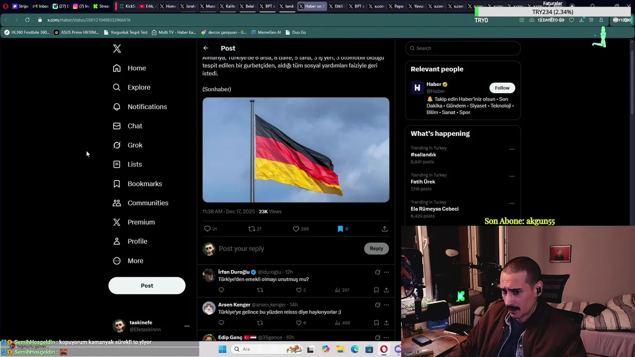The height and width of the screenshot is (357, 635).
Task: Click the browser address bar URL
Action: [89, 20]
